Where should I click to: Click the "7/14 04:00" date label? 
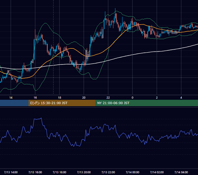coord(181,172)
